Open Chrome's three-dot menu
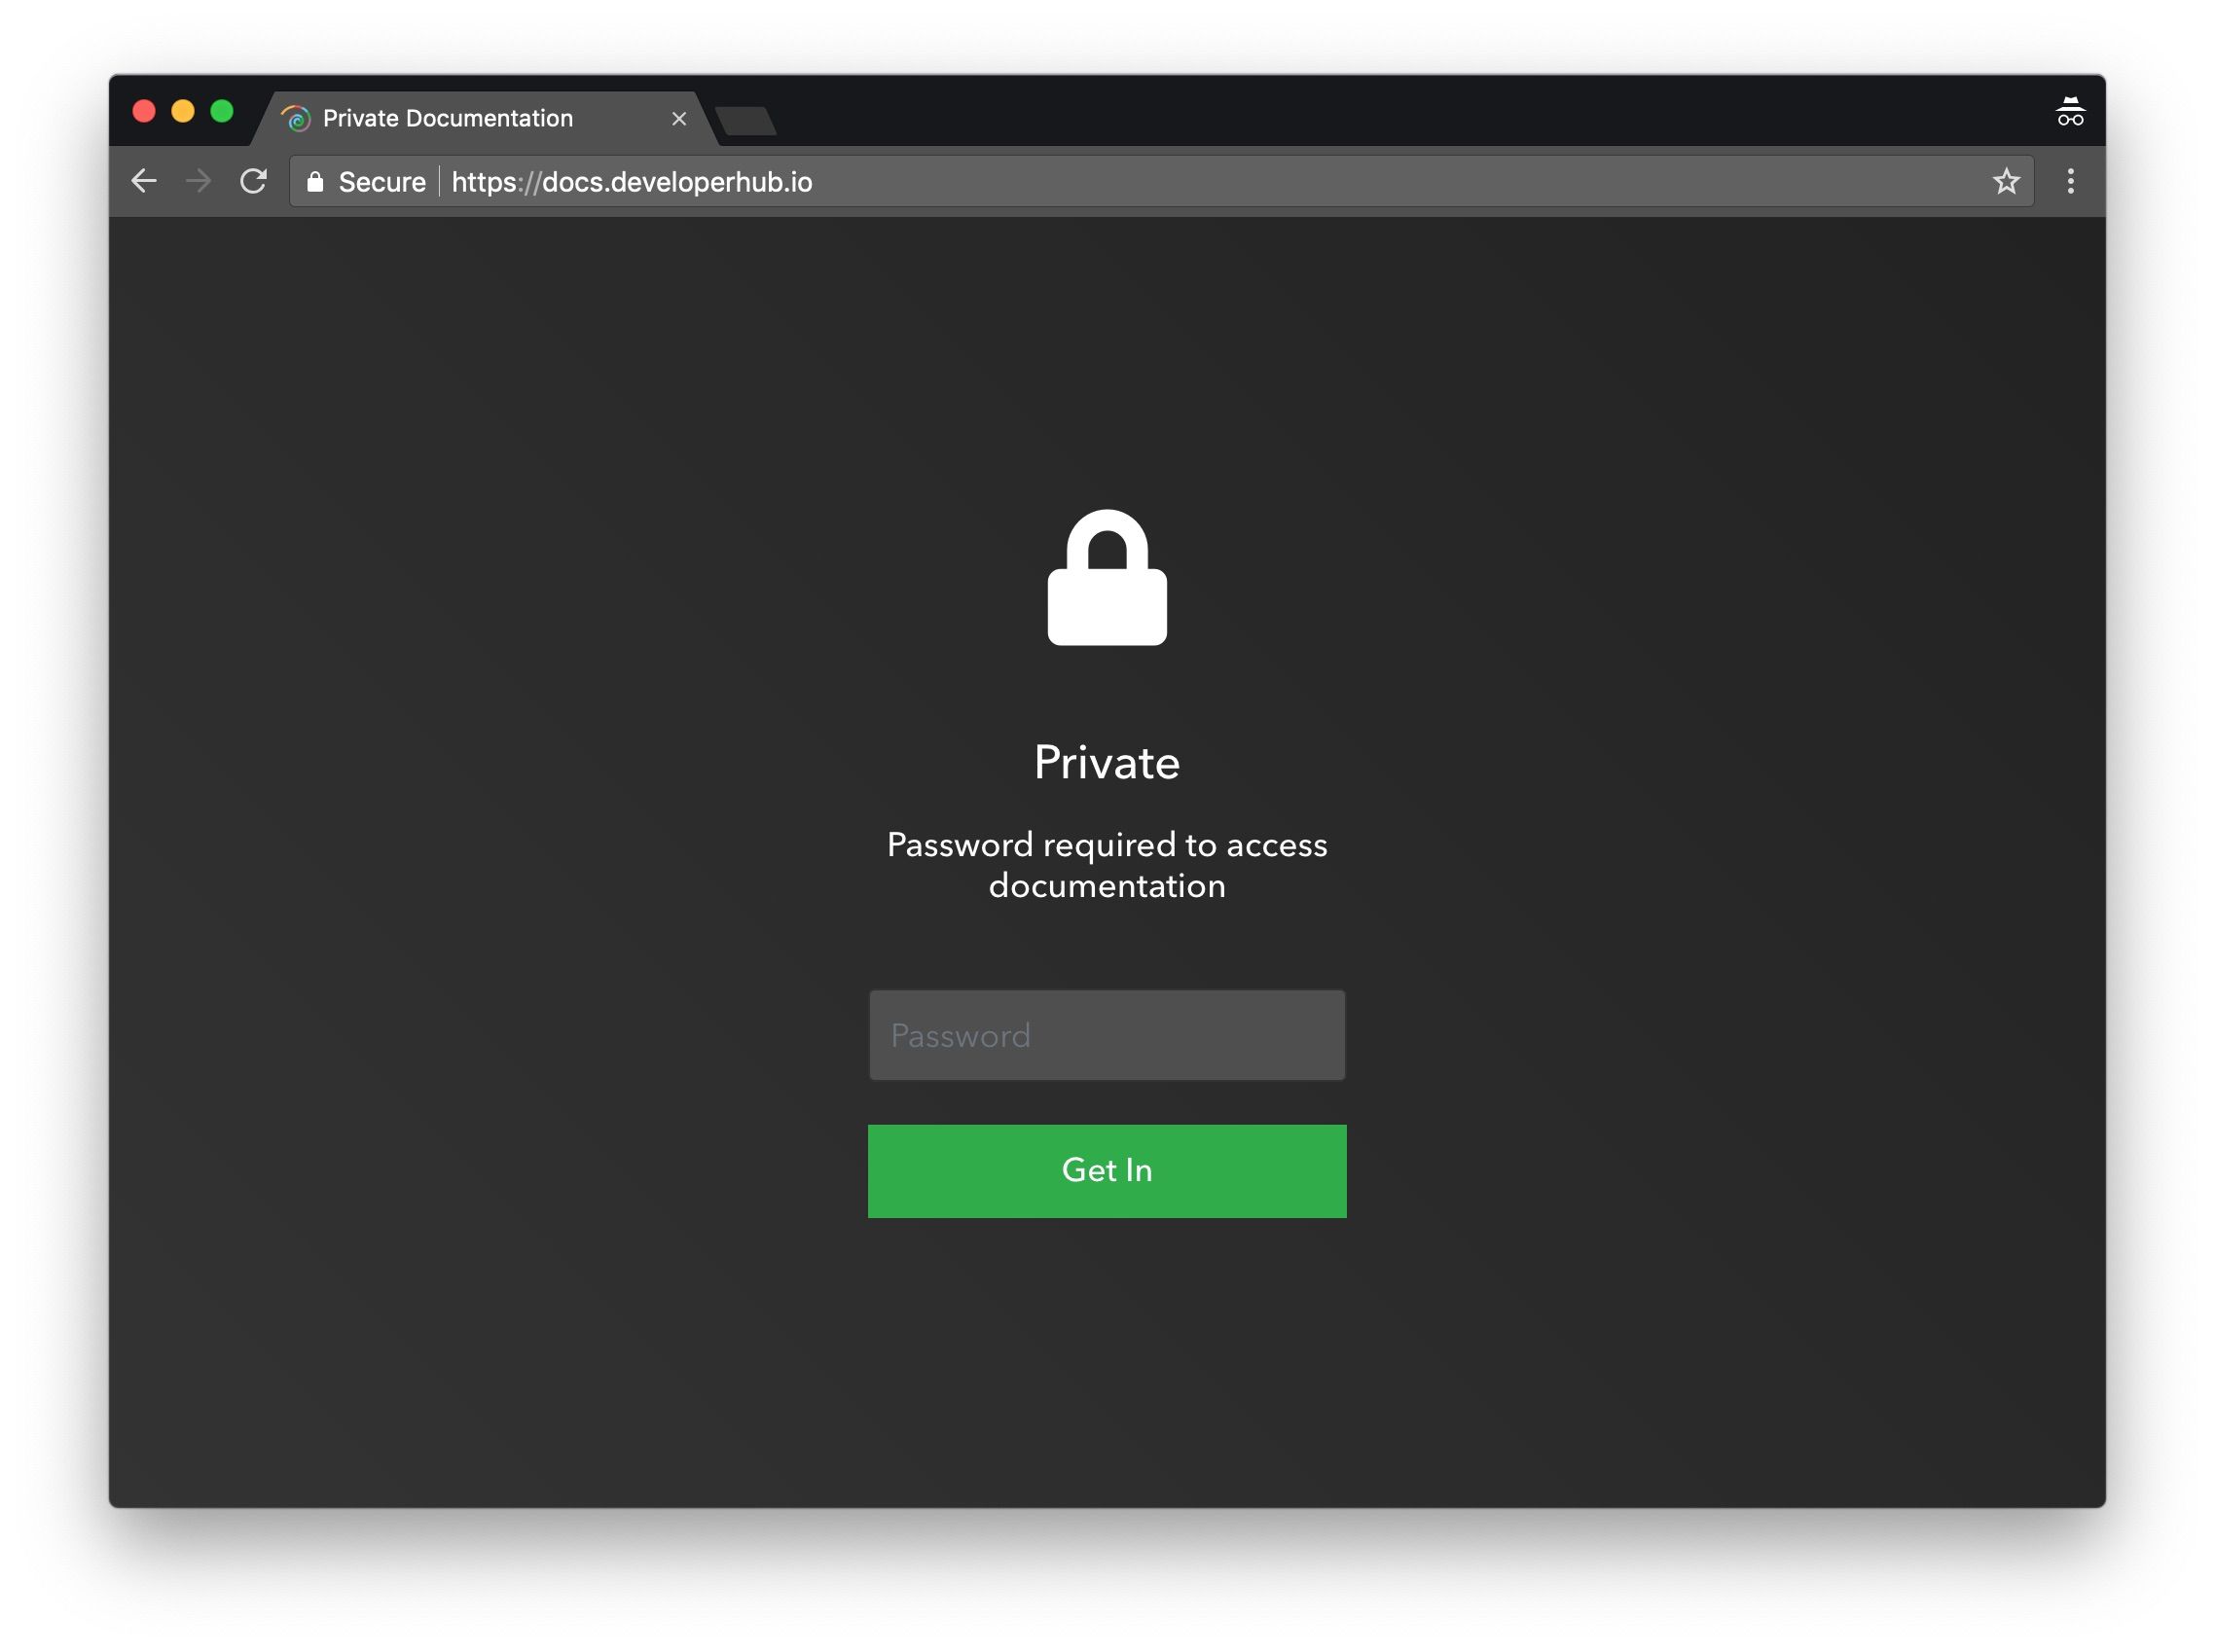 coord(2070,181)
